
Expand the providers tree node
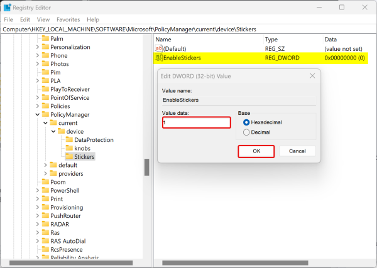[x=46, y=173]
